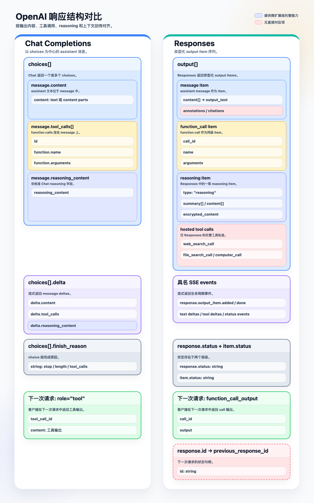Select the 'reasoning_content' row in choices[]
314x503 pixels.
click(x=82, y=193)
